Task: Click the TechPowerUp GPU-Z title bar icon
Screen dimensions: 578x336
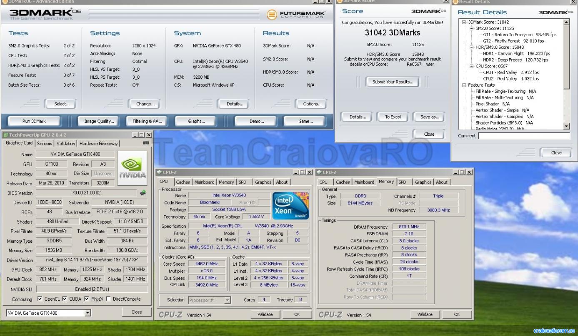Action: click(x=5, y=135)
